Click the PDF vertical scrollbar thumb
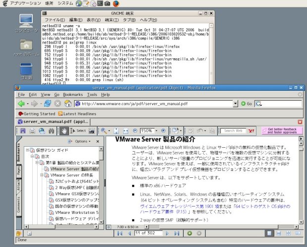This screenshot has height=247, width=307. (301, 149)
